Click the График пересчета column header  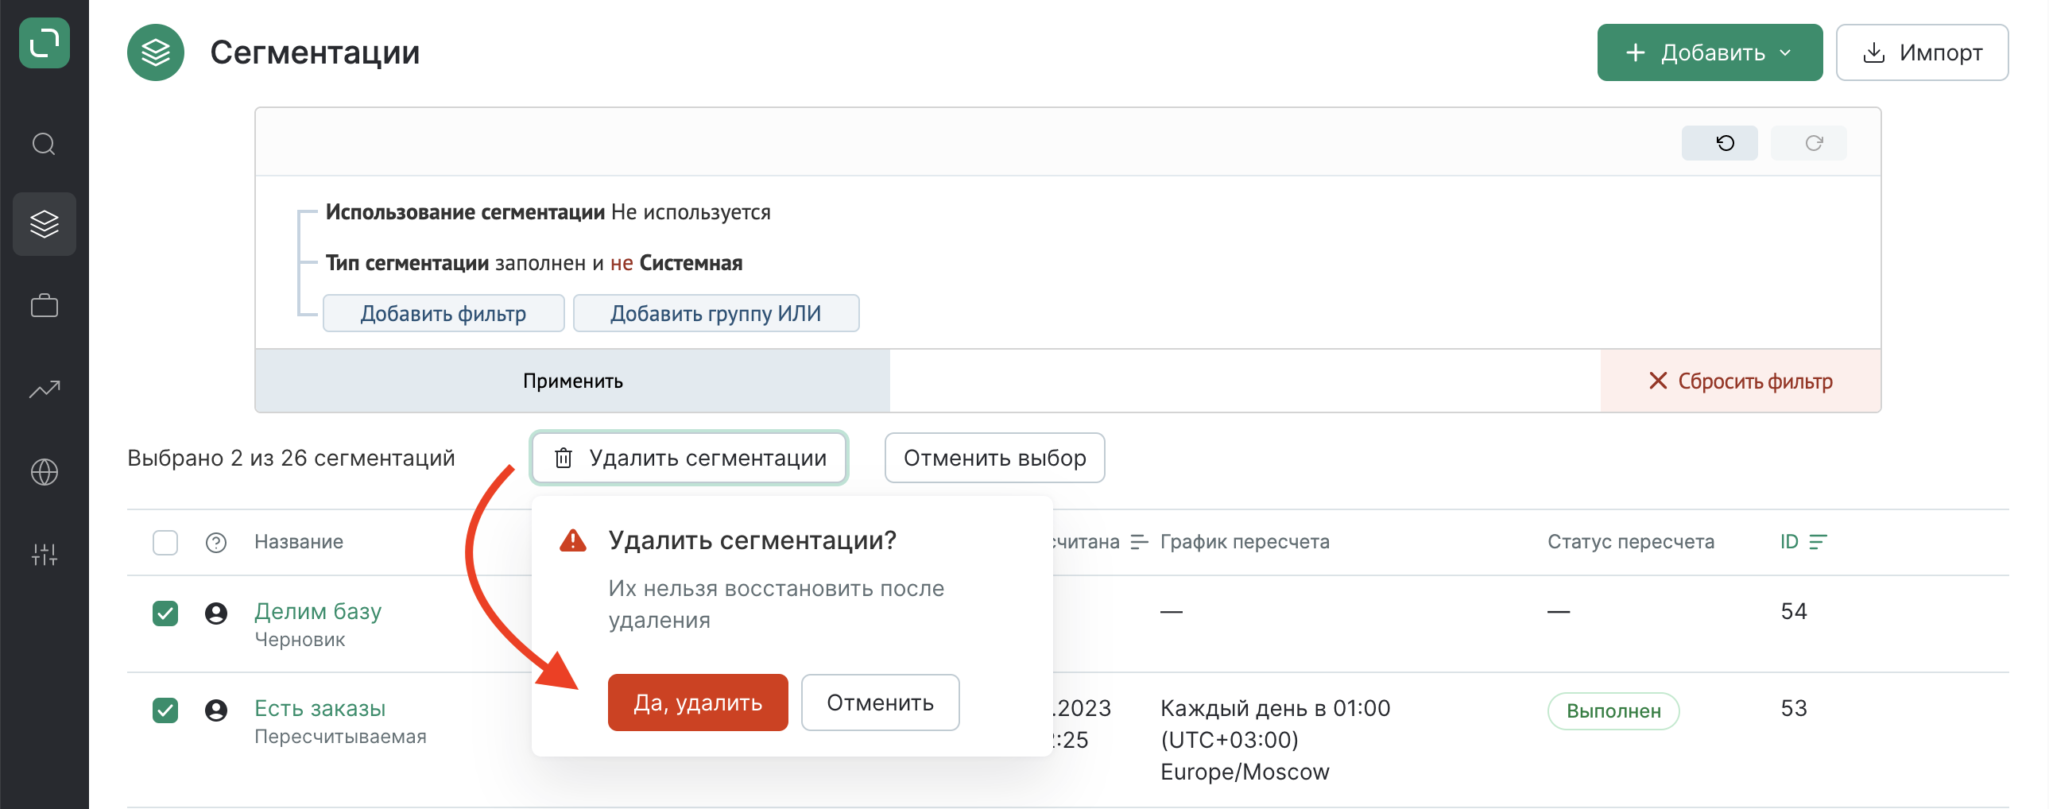1245,542
